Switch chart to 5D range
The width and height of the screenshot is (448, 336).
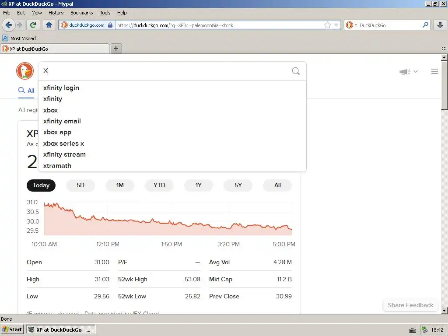(80, 185)
